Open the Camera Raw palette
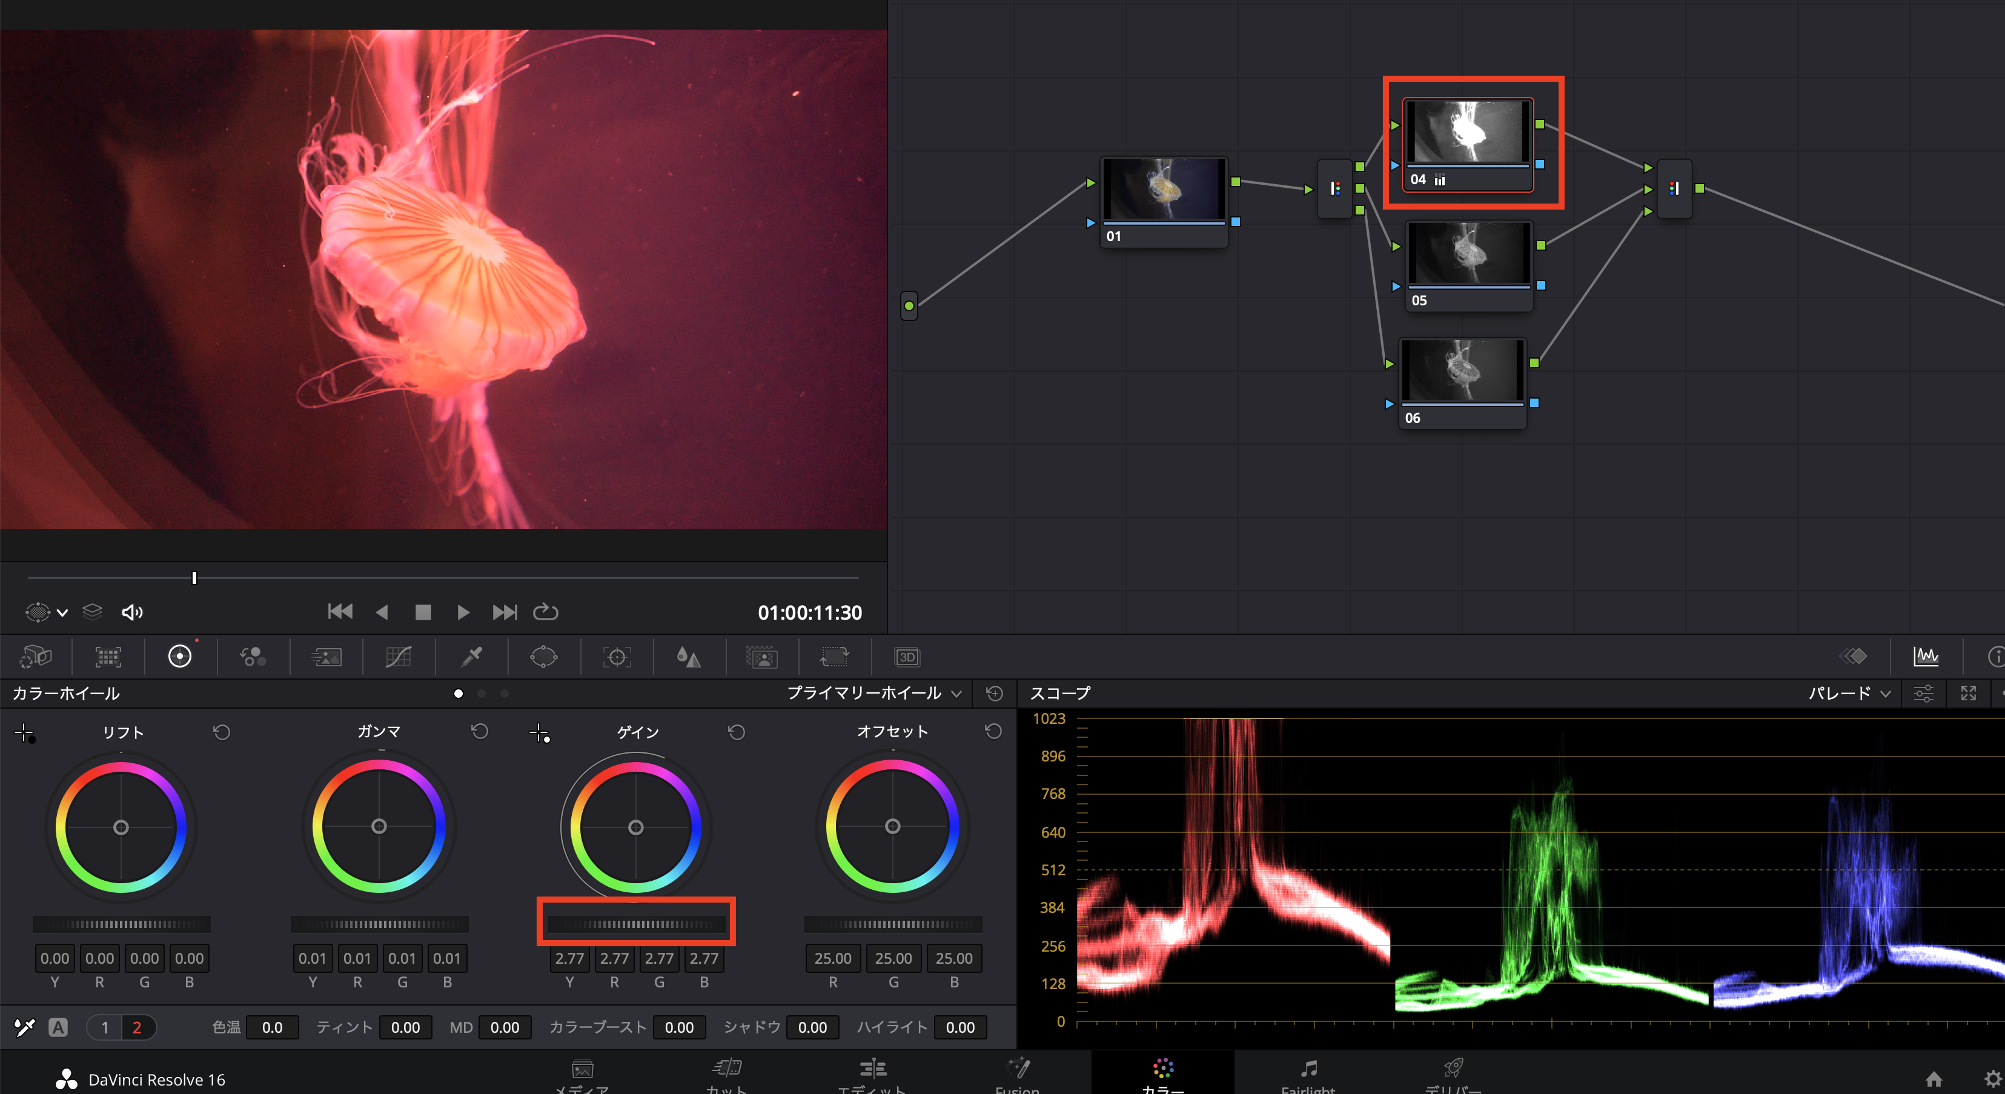The image size is (2005, 1094). click(x=35, y=657)
